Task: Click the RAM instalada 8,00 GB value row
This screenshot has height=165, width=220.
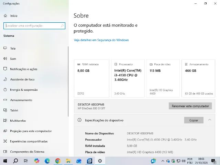Action: point(132,146)
